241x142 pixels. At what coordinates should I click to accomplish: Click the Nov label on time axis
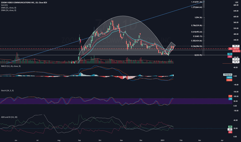(122, 140)
